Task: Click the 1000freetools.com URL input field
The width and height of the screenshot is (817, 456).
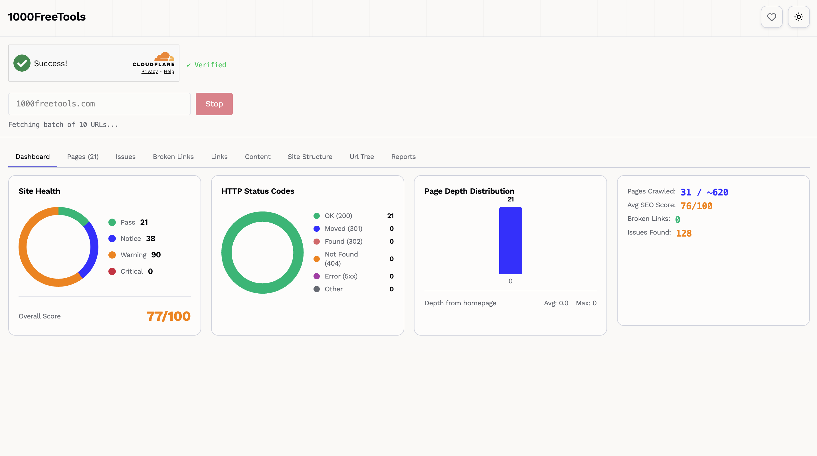Action: point(99,104)
